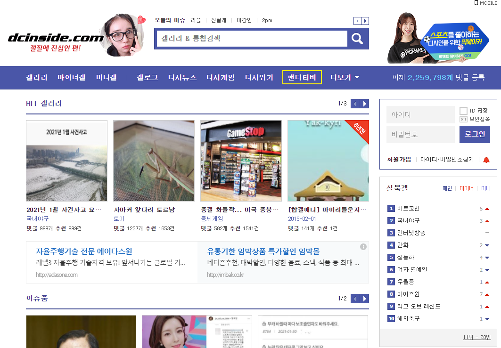Viewport: 501px width, 348px height.
Task: Open the 마이너갤 menu
Action: (x=72, y=77)
